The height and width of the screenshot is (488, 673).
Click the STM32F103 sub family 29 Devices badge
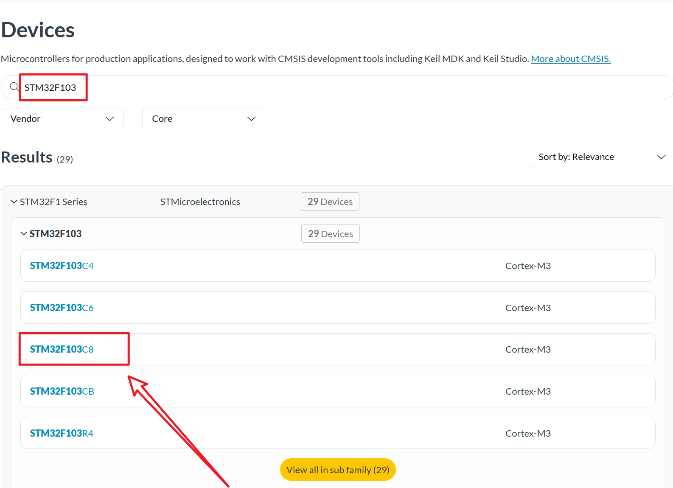point(330,234)
